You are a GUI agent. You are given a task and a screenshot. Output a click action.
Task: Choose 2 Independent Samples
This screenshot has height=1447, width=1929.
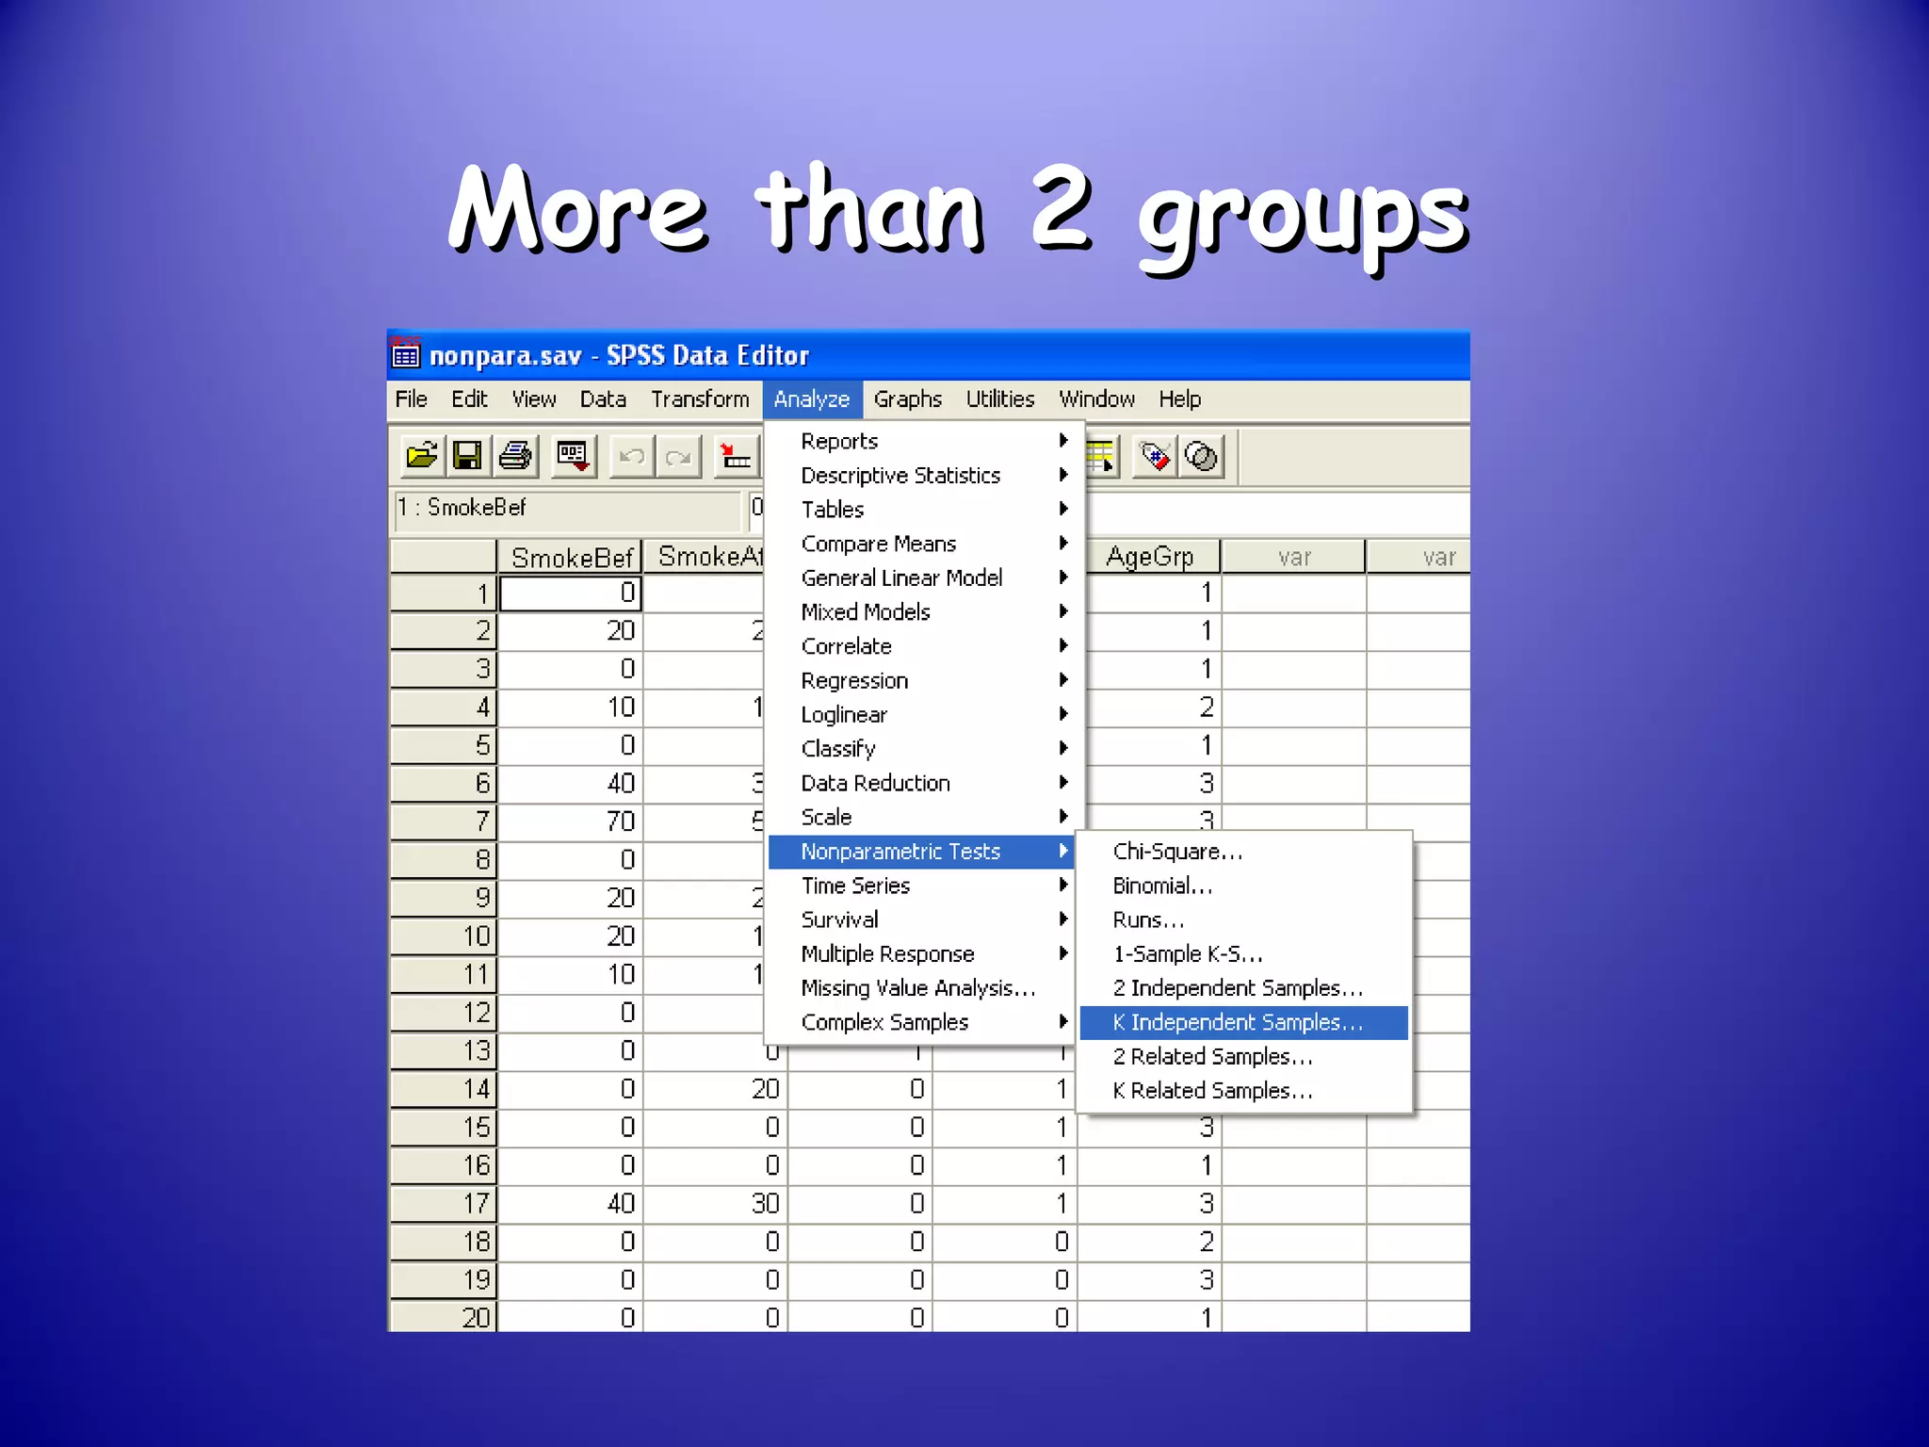1243,988
